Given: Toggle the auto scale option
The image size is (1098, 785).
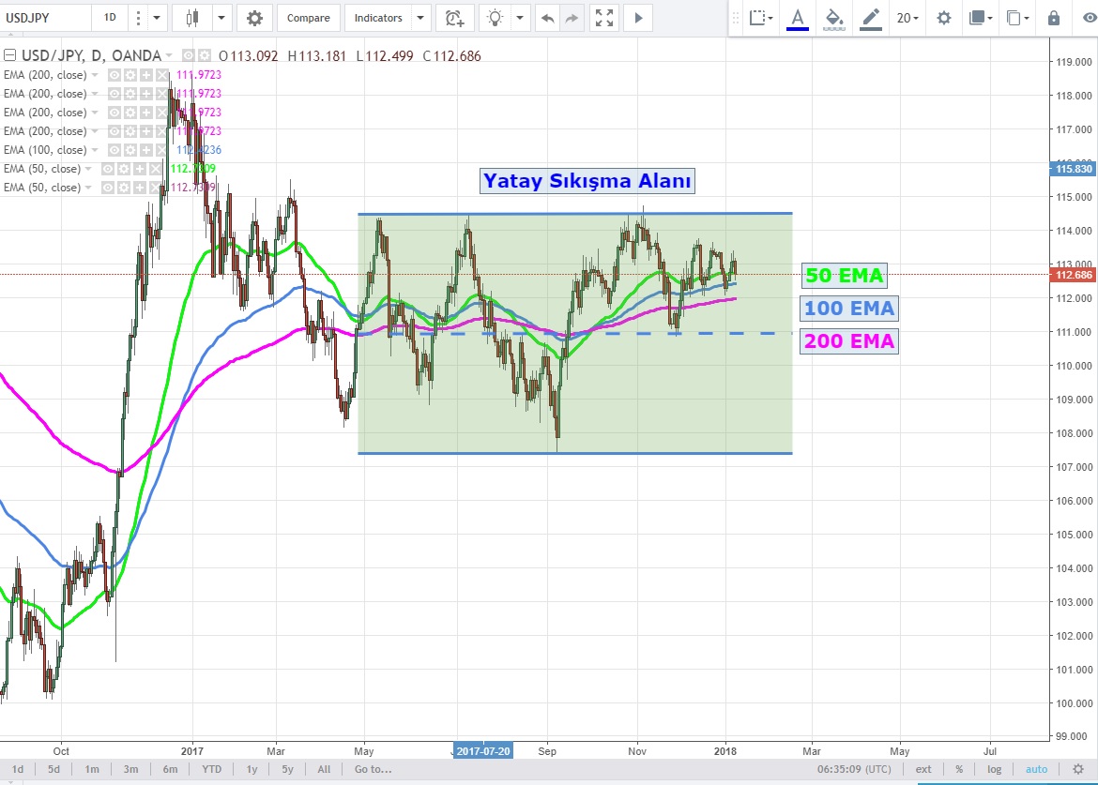Looking at the screenshot, I should coord(1036,769).
